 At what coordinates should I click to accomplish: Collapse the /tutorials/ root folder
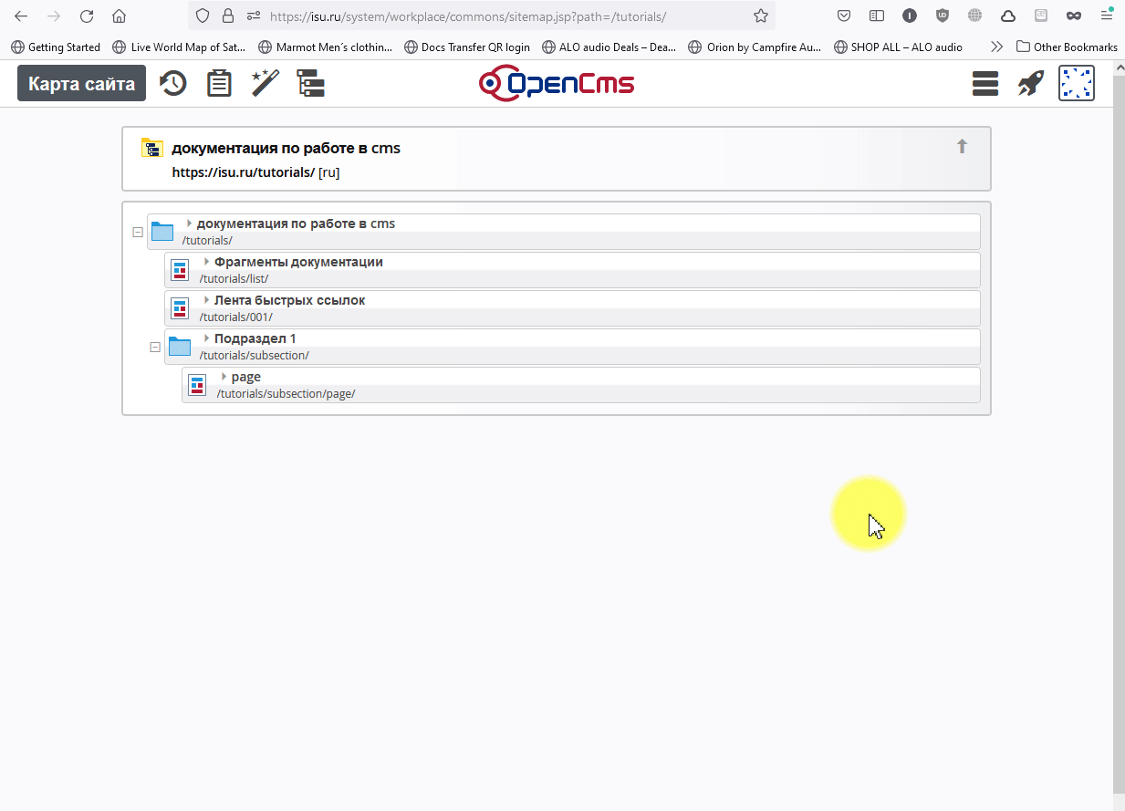click(x=138, y=233)
